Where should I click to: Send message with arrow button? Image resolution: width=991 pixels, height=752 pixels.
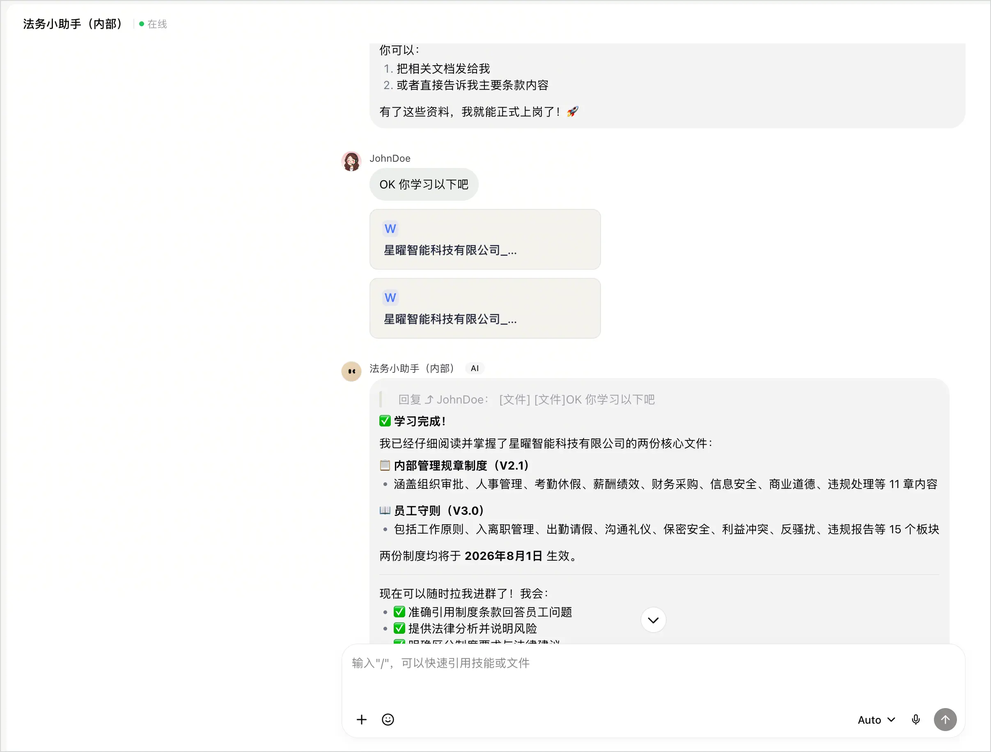point(945,719)
